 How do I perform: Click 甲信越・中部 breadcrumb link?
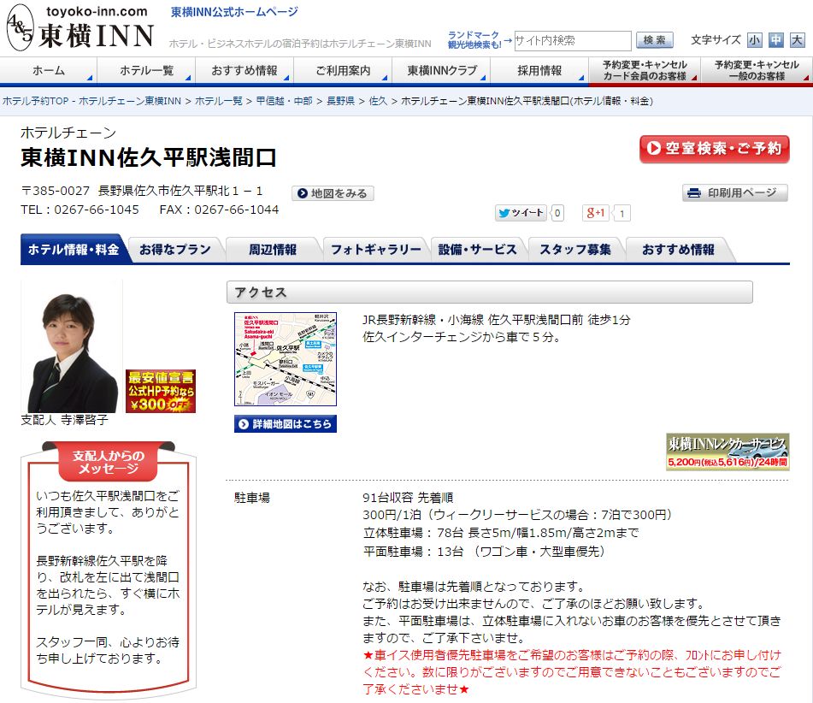tap(284, 101)
